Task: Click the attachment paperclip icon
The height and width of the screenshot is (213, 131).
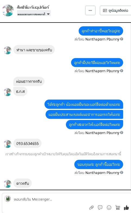Action: click(x=91, y=208)
